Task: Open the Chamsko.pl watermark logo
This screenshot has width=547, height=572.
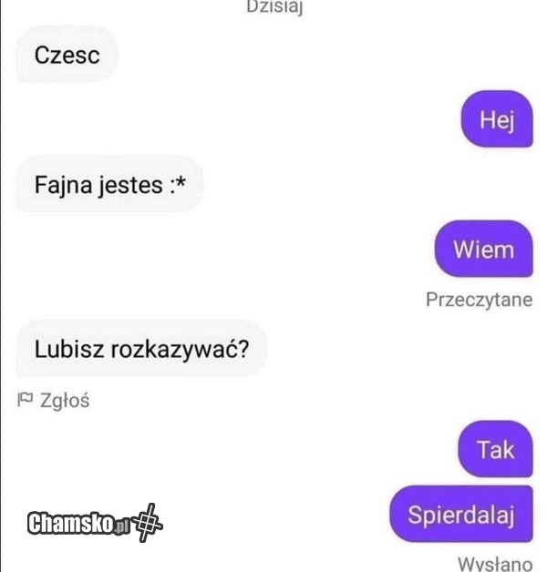Action: pyautogui.click(x=95, y=523)
